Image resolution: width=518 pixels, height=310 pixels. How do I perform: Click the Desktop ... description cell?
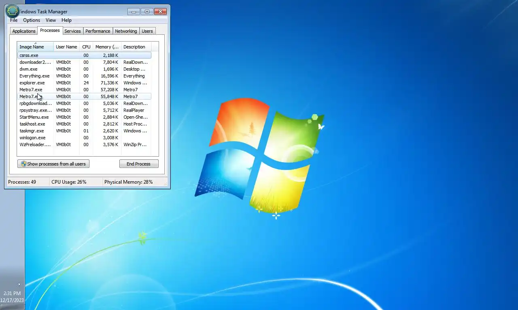point(134,69)
